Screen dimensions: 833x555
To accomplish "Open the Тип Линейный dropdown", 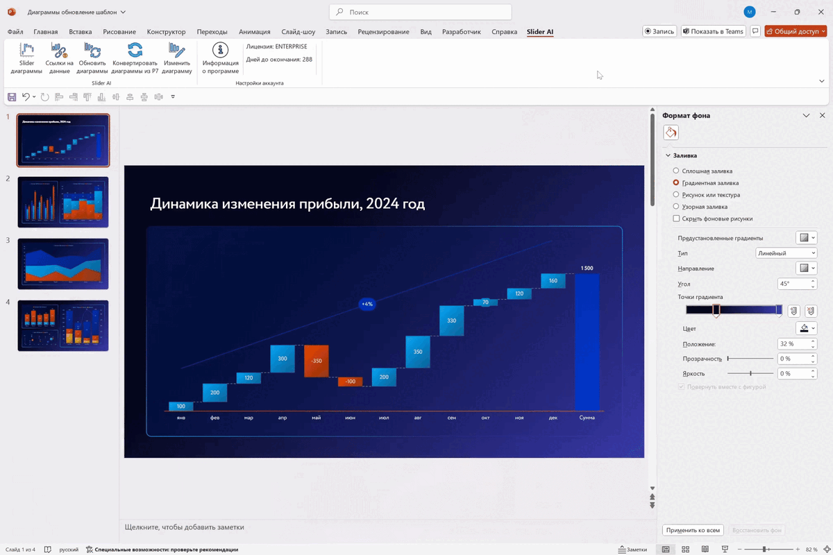I will 786,253.
